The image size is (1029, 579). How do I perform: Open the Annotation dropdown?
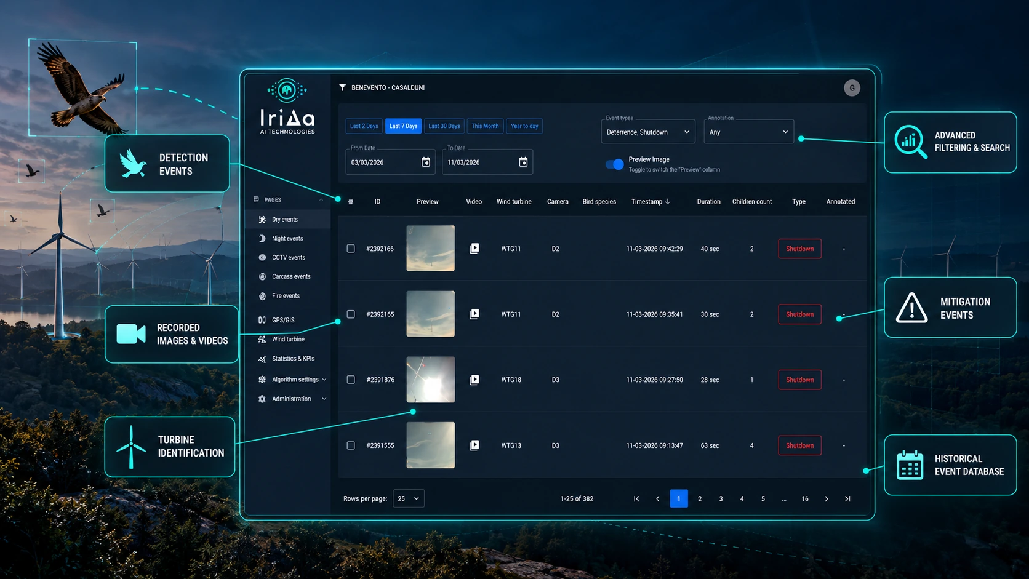[x=748, y=132]
